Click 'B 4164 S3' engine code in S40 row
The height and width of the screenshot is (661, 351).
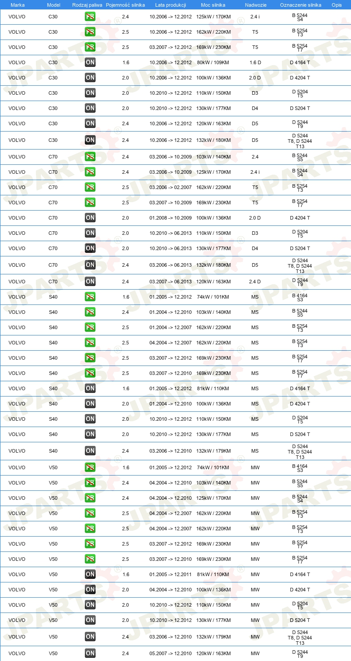tap(300, 297)
